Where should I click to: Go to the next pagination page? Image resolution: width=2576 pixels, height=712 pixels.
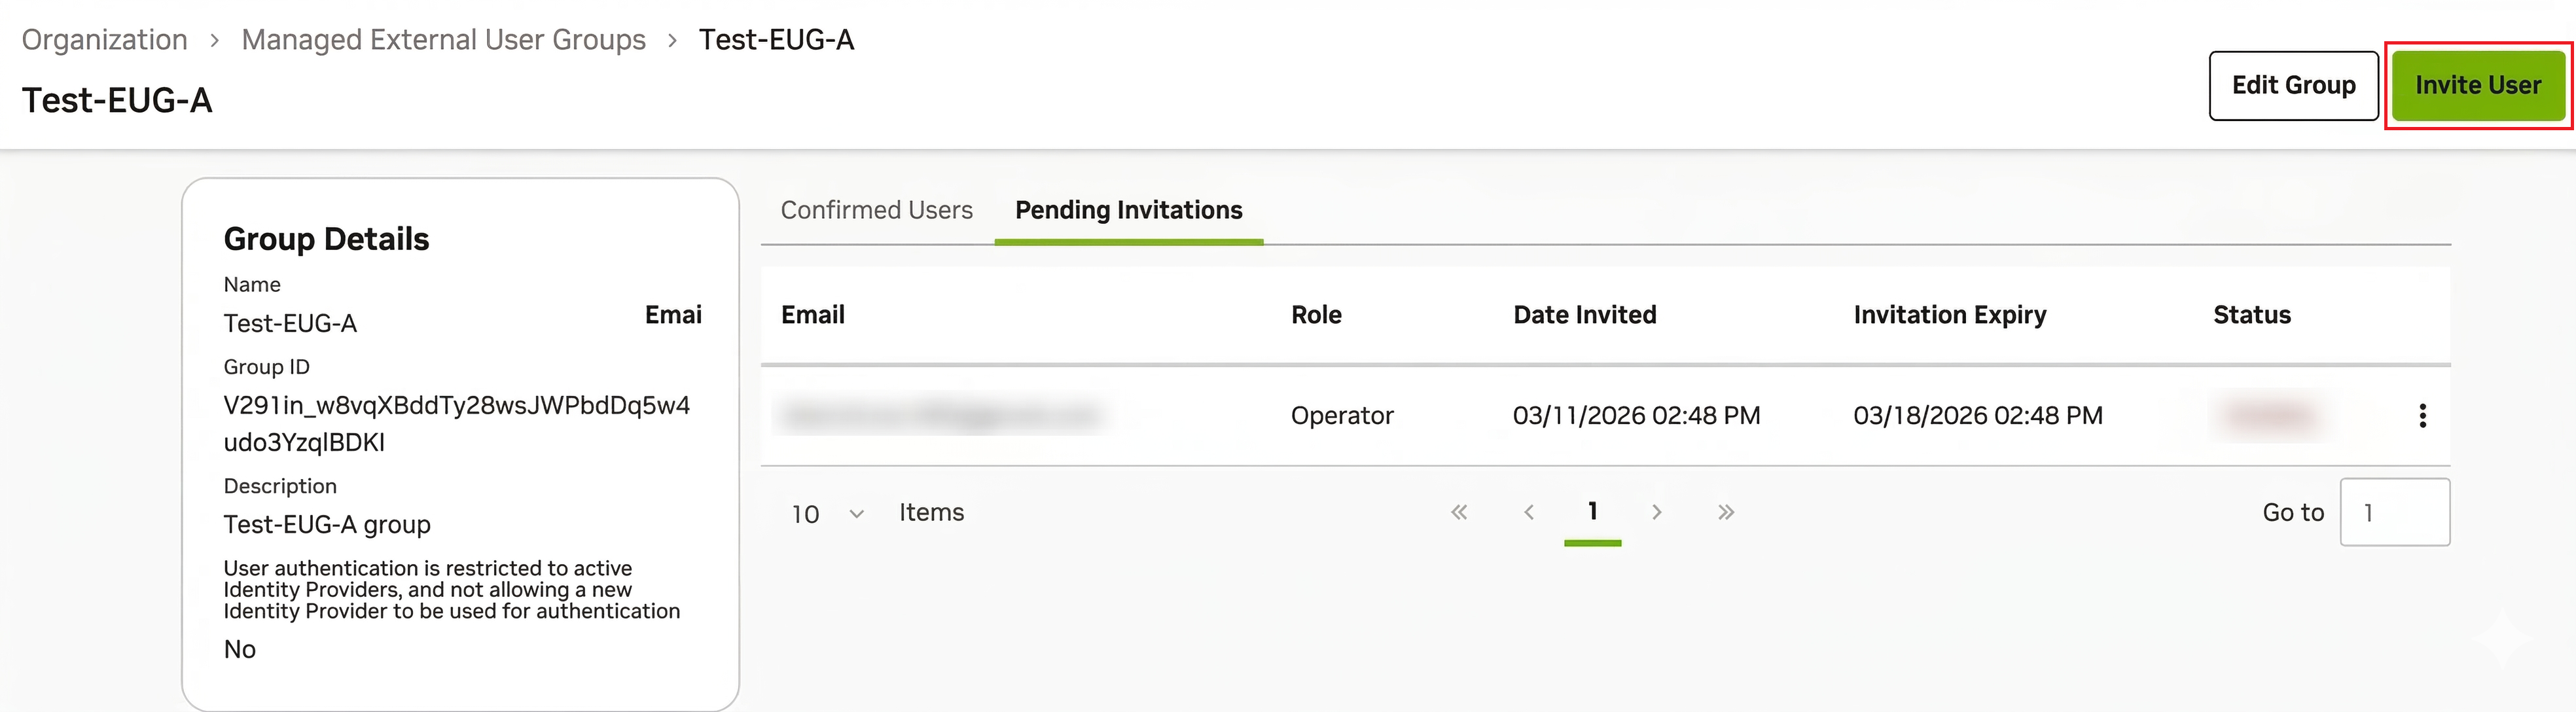[1657, 512]
